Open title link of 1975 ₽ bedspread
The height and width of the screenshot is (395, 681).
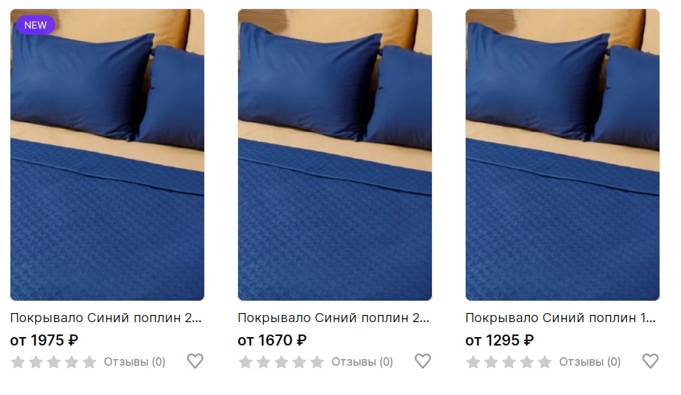pyautogui.click(x=106, y=318)
